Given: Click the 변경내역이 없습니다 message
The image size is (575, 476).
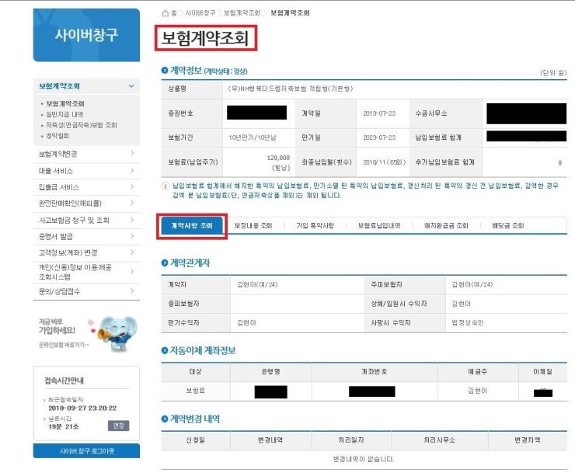Looking at the screenshot, I should pos(364,459).
